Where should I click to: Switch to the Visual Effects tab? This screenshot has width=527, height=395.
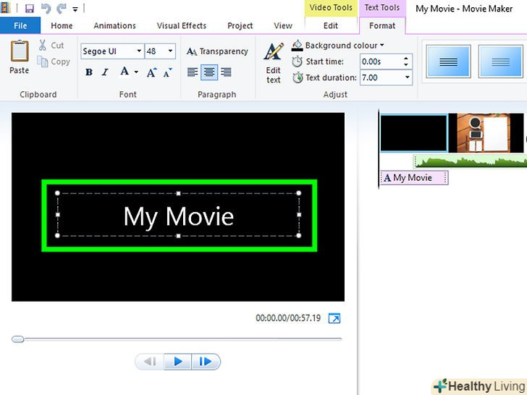click(x=182, y=26)
